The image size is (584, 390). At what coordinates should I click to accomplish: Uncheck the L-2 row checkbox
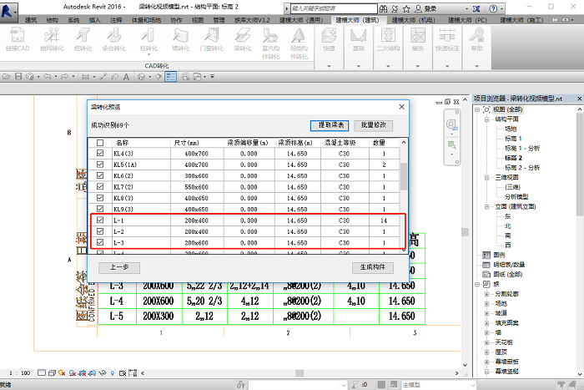click(100, 231)
